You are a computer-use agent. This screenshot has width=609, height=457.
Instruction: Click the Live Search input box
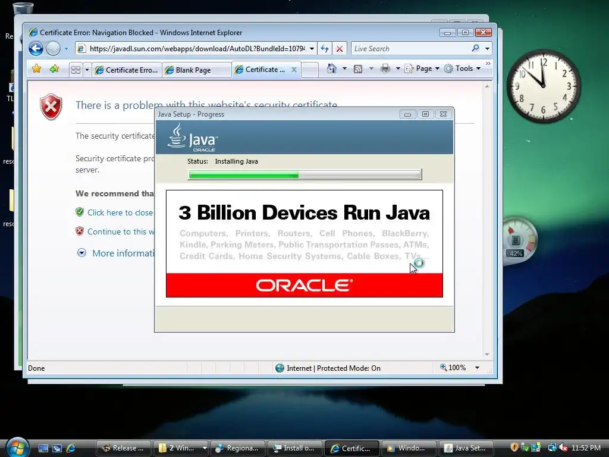[410, 49]
